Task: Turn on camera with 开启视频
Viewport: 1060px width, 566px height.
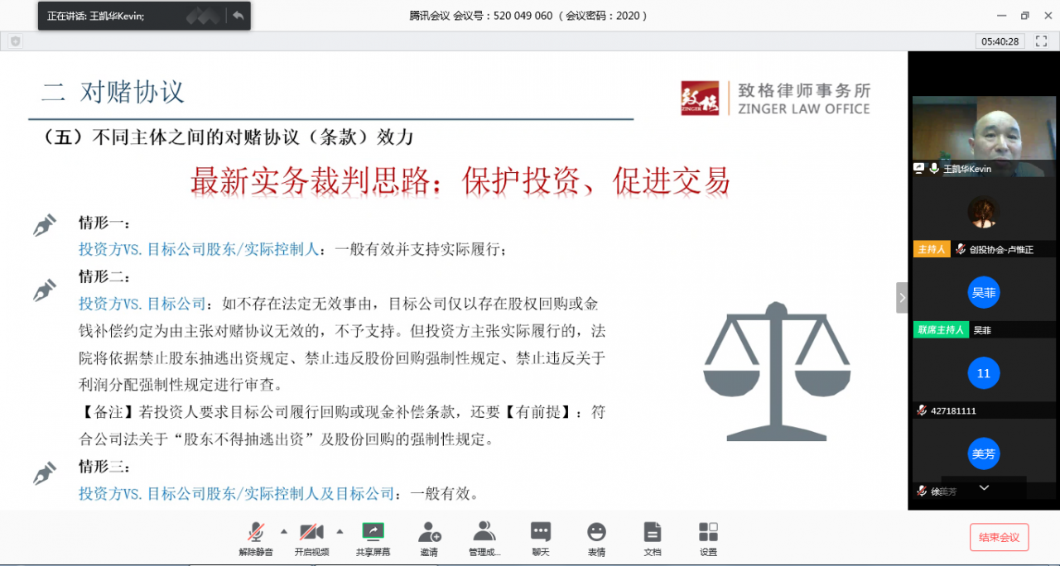Action: click(311, 537)
